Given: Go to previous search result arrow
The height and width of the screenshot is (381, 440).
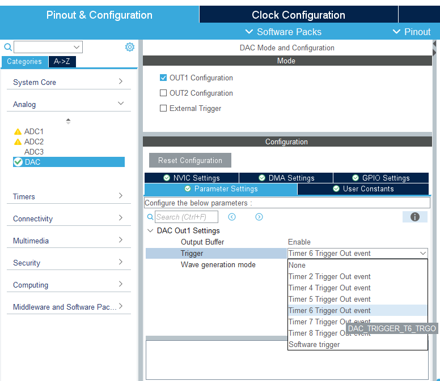Looking at the screenshot, I should tap(232, 217).
